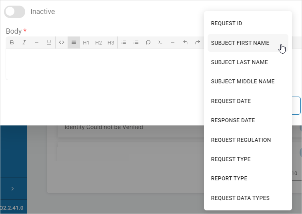Select REQUEST REGULATION option
The height and width of the screenshot is (214, 302).
click(241, 140)
